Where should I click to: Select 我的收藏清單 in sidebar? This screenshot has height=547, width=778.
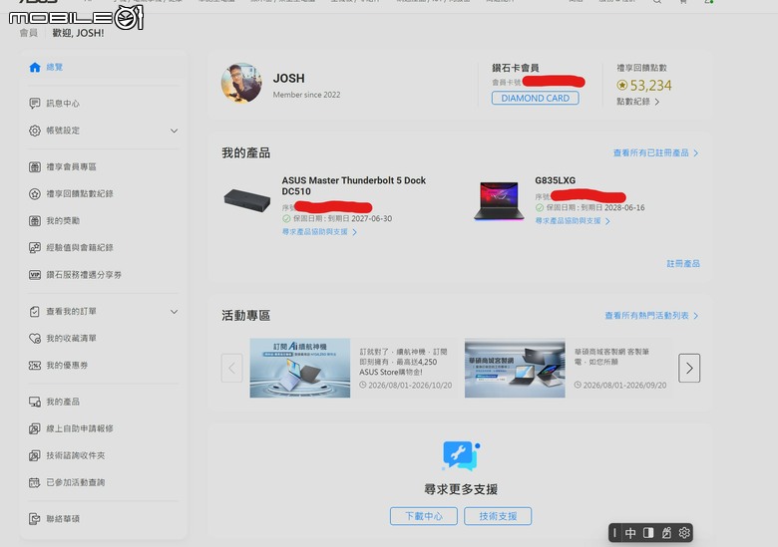pos(72,339)
